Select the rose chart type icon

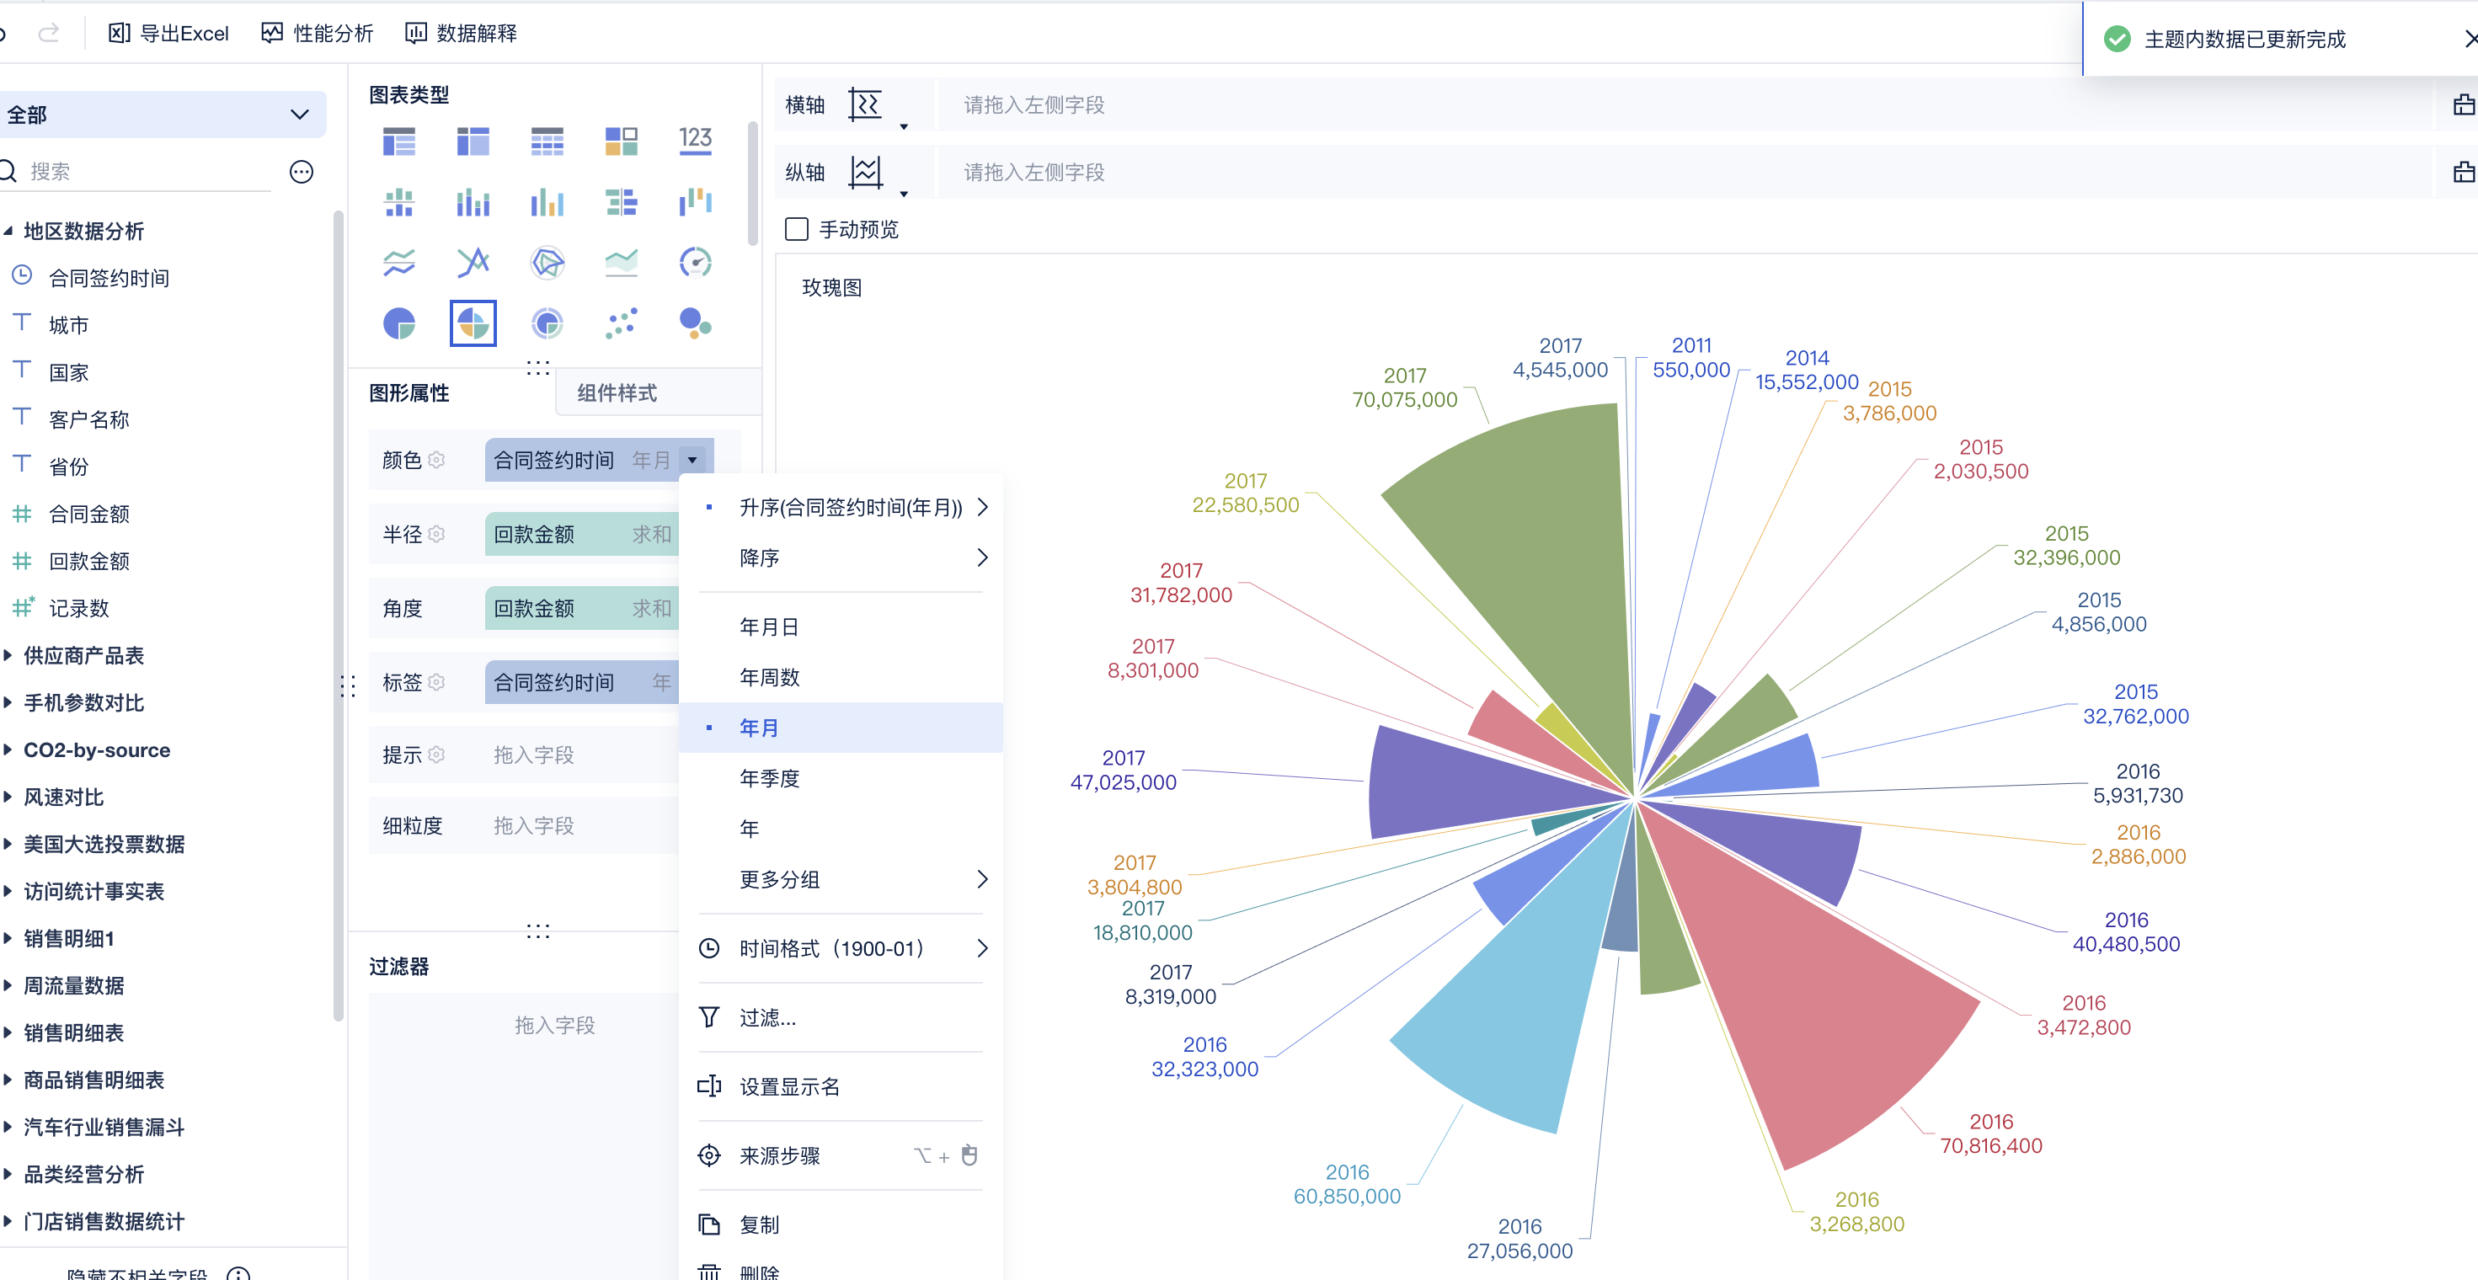point(473,323)
